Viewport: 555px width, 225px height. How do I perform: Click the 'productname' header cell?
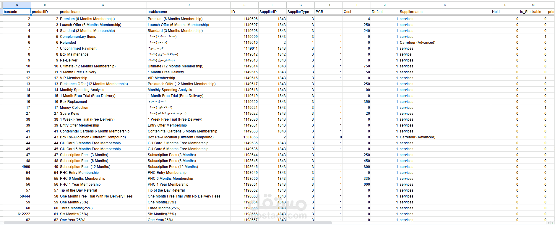(x=103, y=12)
